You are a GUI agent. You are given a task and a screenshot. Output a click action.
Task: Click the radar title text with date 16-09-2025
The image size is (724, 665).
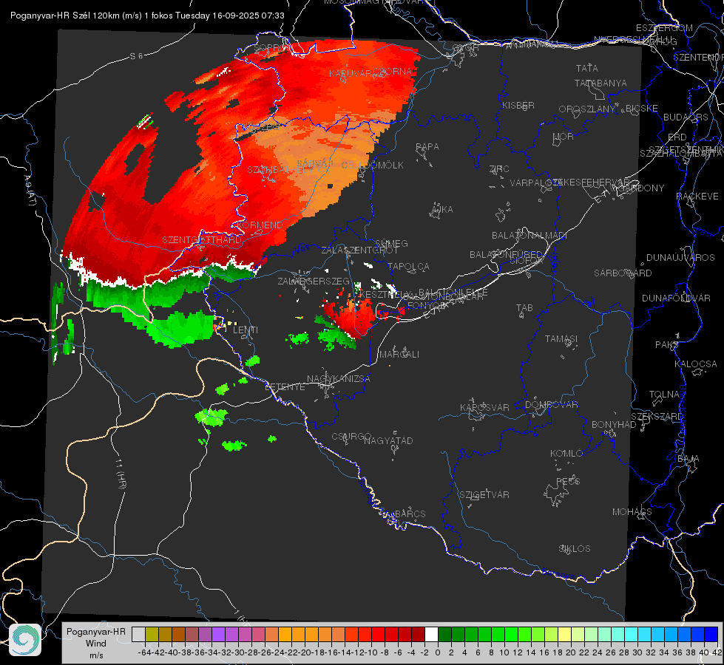coord(147,16)
